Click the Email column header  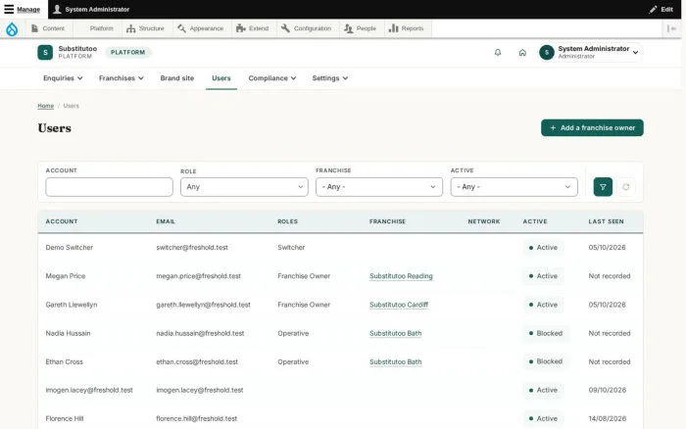(166, 221)
